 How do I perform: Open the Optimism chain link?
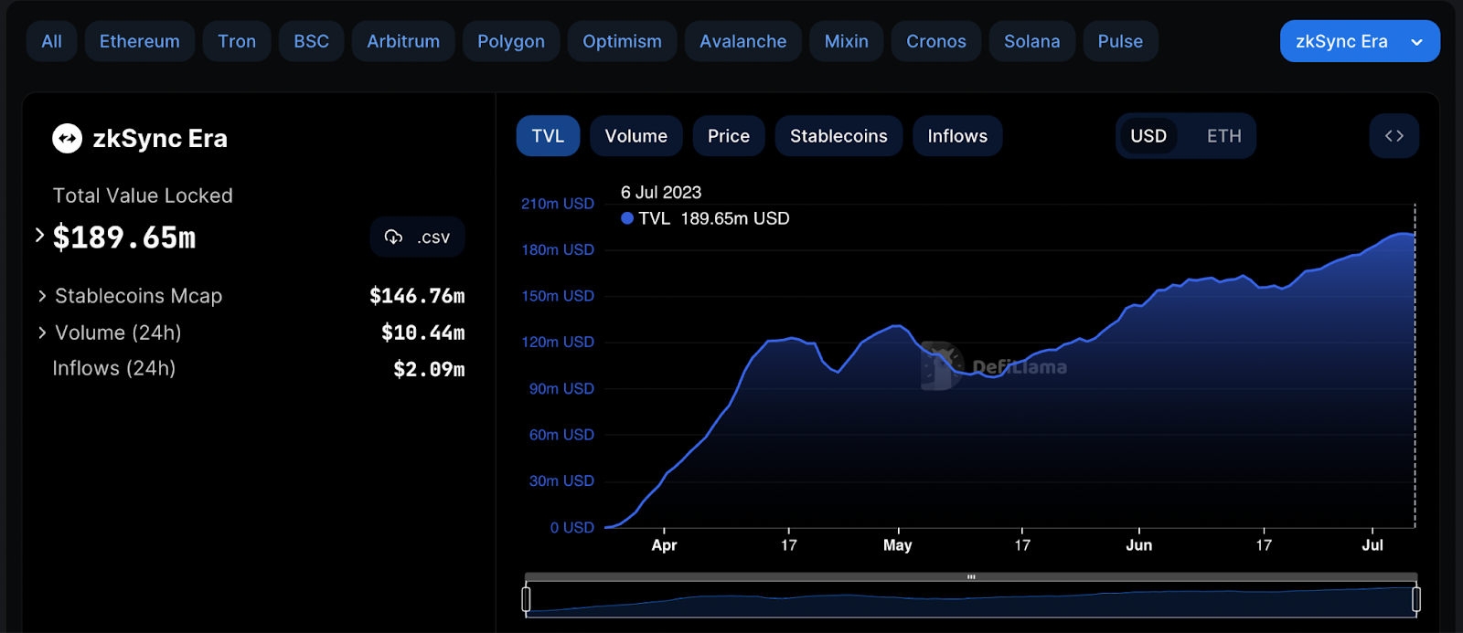point(622,41)
